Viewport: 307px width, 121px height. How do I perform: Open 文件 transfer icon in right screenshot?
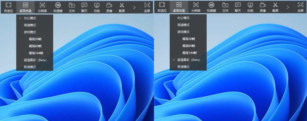coord(225,5)
